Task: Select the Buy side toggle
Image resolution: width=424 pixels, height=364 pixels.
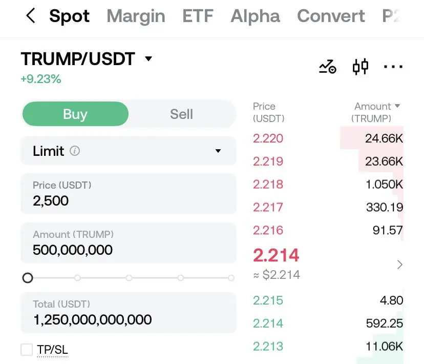Action: coord(75,114)
